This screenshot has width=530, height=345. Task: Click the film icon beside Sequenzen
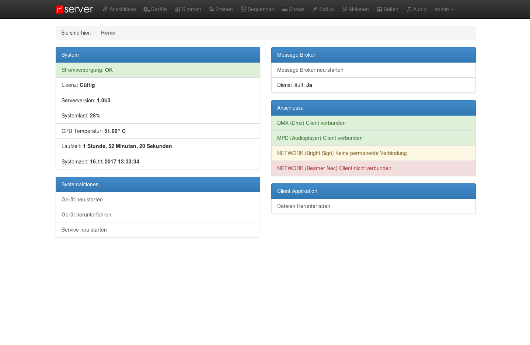coord(243,9)
